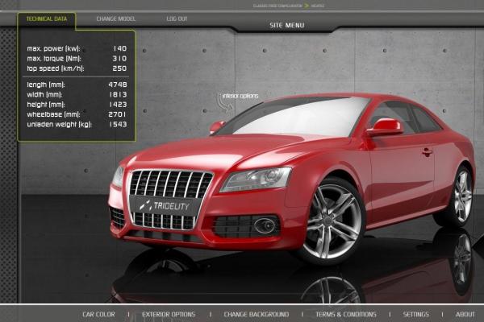Screen dimensions: 484x322
Task: Click the green breadcrumb arrow at top
Action: (x=306, y=5)
